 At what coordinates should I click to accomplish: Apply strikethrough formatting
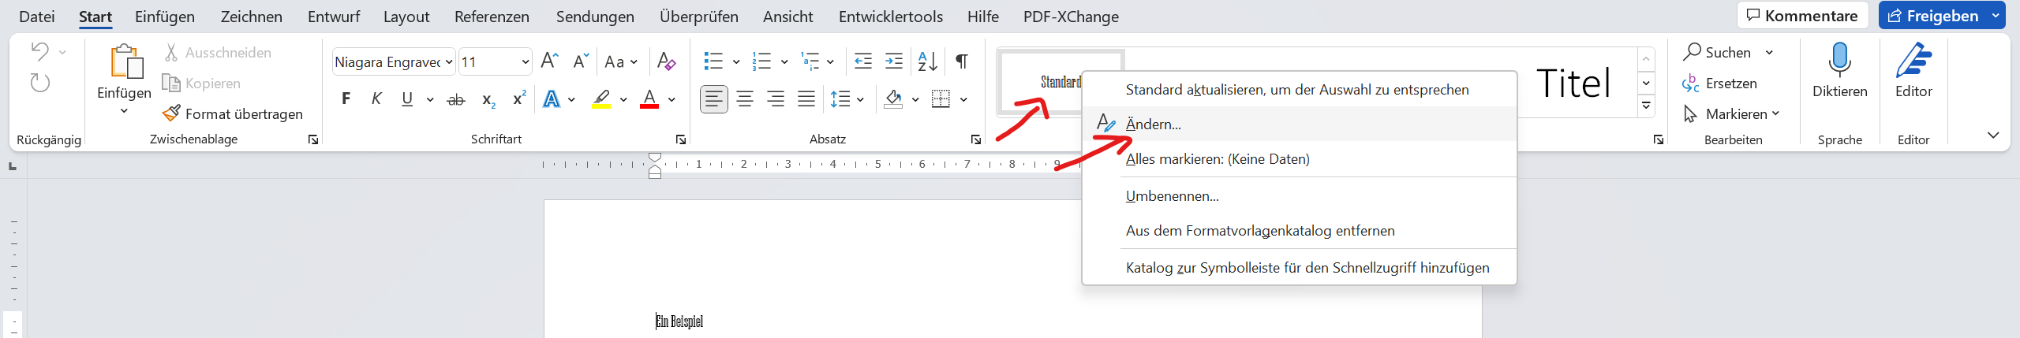coord(456,99)
